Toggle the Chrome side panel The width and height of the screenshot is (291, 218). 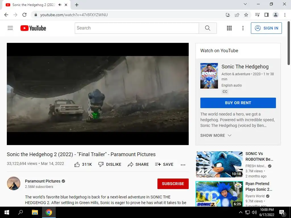coord(267,15)
